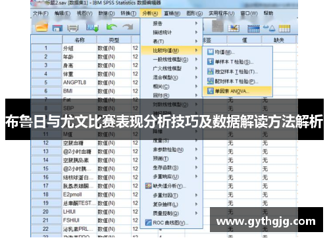Open the 窗口(W) menu
This screenshot has width=329, height=238.
coord(249,13)
